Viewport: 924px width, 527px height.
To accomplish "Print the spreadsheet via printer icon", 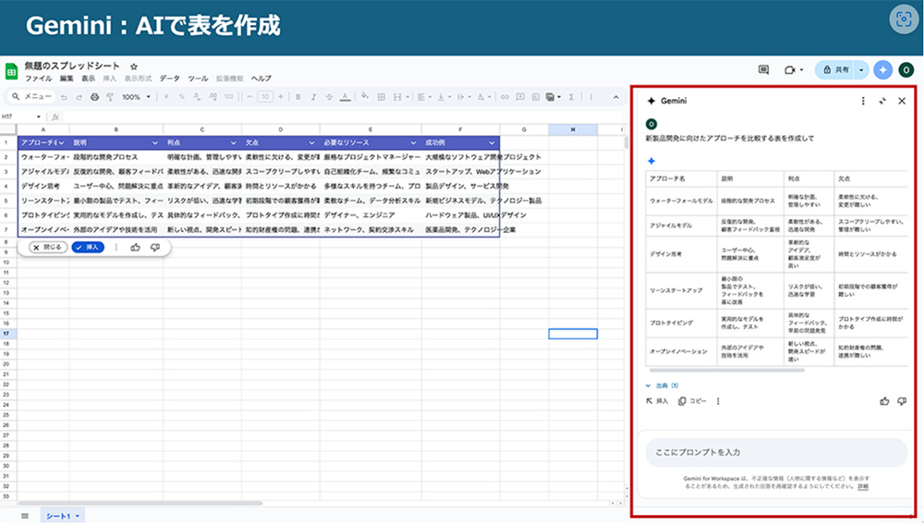I will (94, 97).
